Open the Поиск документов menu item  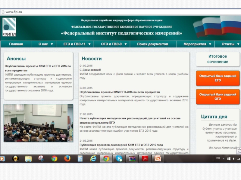point(152,44)
